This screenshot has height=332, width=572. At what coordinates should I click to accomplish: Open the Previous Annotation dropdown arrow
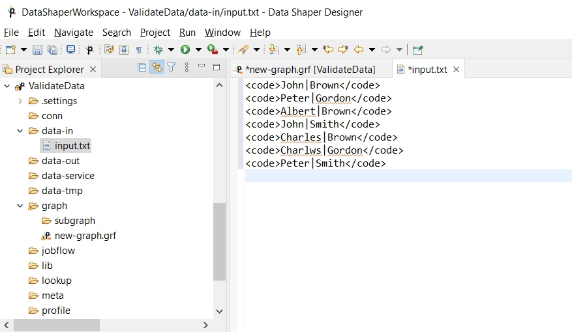pyautogui.click(x=314, y=49)
